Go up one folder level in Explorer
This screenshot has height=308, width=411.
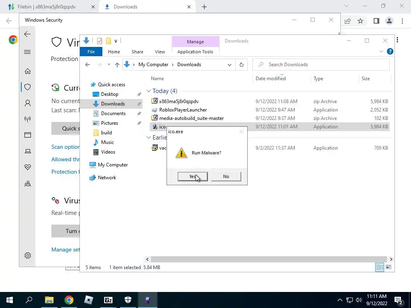(x=117, y=65)
